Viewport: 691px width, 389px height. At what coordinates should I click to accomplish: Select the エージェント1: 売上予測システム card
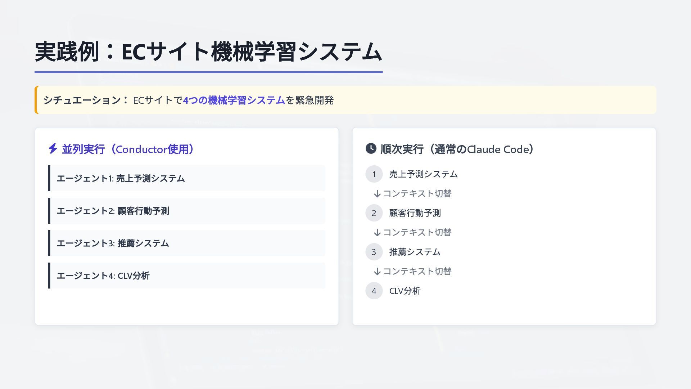pyautogui.click(x=186, y=178)
